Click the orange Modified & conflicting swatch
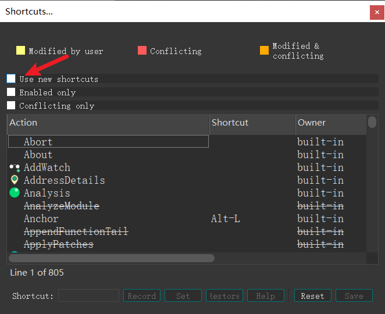This screenshot has width=385, height=314. tap(265, 51)
